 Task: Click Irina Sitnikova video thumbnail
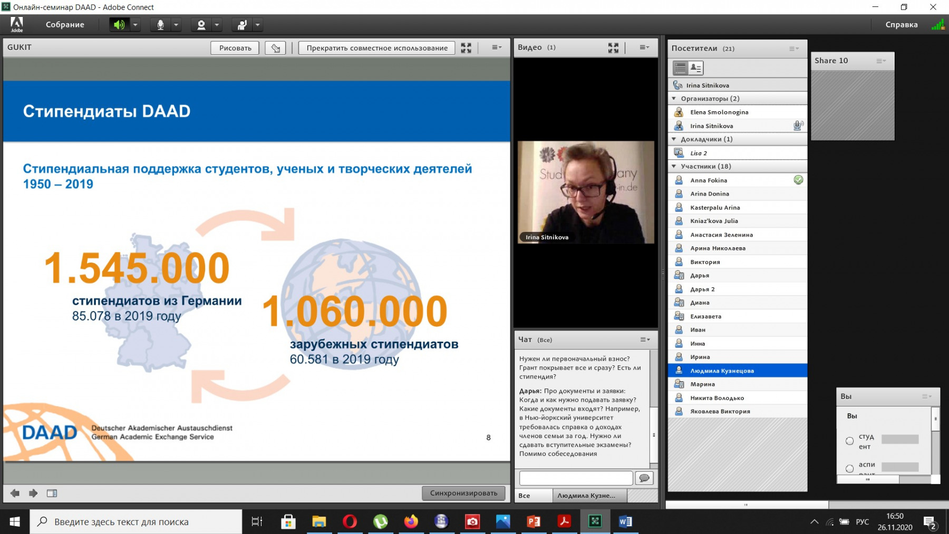click(x=586, y=192)
